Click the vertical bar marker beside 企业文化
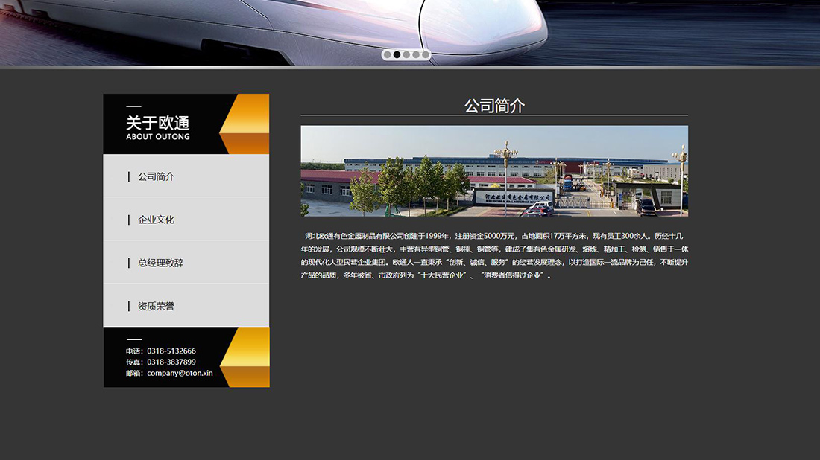Screen dimensions: 820x460 (x=129, y=220)
